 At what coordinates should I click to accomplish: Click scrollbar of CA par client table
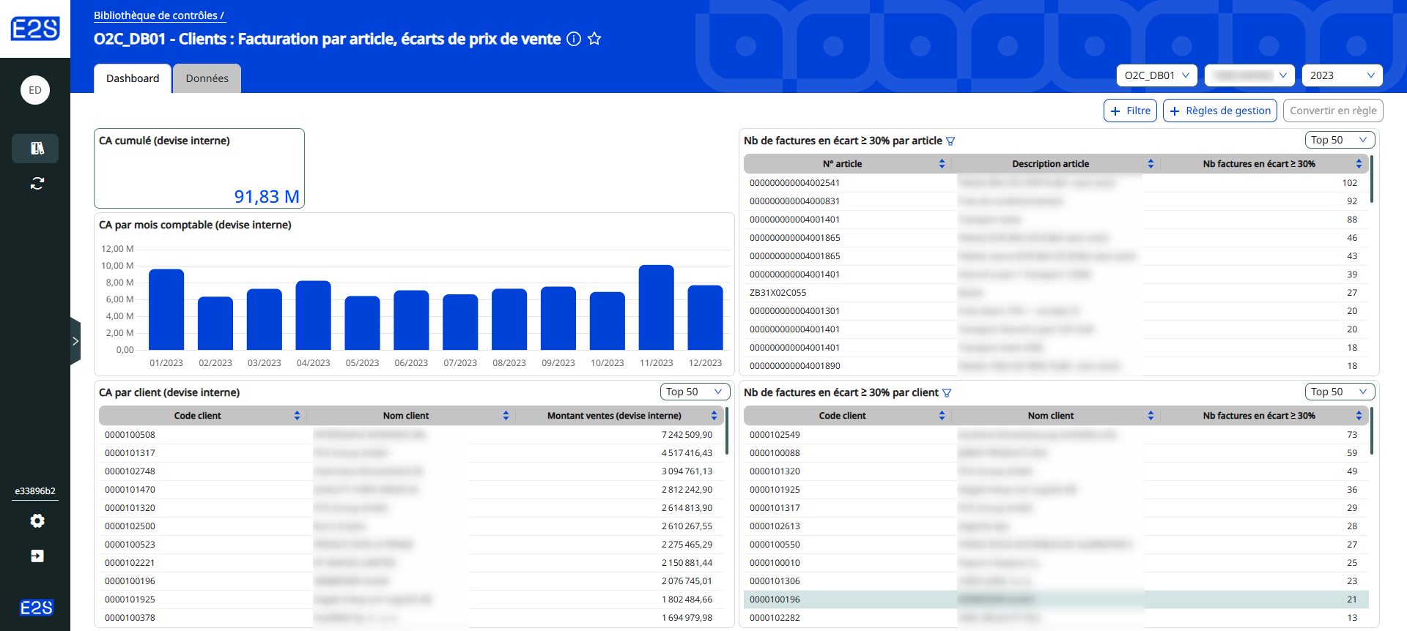coord(727,431)
